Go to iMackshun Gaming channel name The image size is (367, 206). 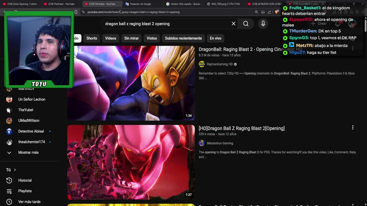coord(220,143)
